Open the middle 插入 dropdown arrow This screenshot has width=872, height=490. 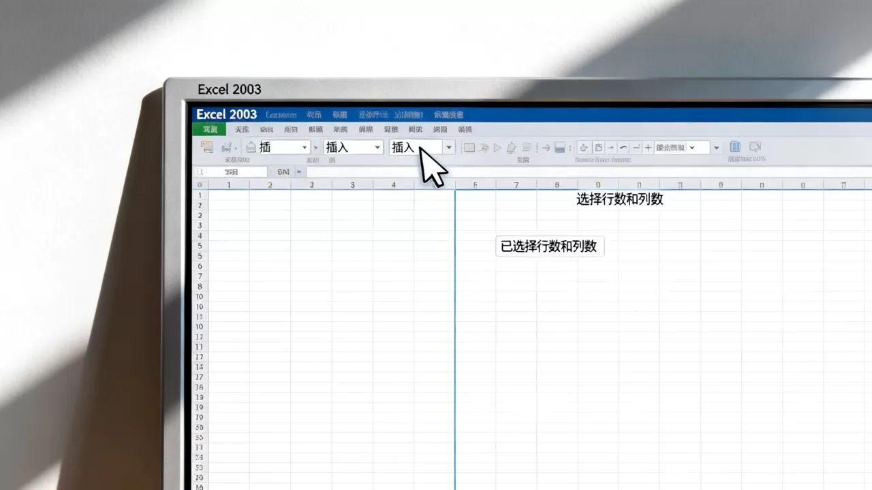click(x=377, y=147)
